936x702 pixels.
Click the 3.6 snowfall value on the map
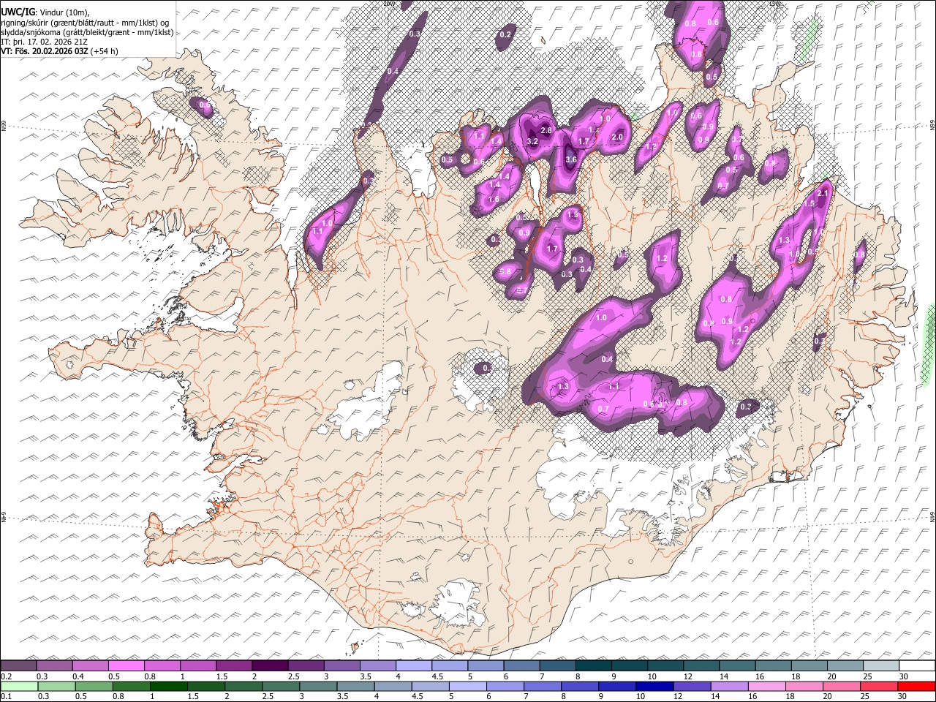[x=571, y=160]
